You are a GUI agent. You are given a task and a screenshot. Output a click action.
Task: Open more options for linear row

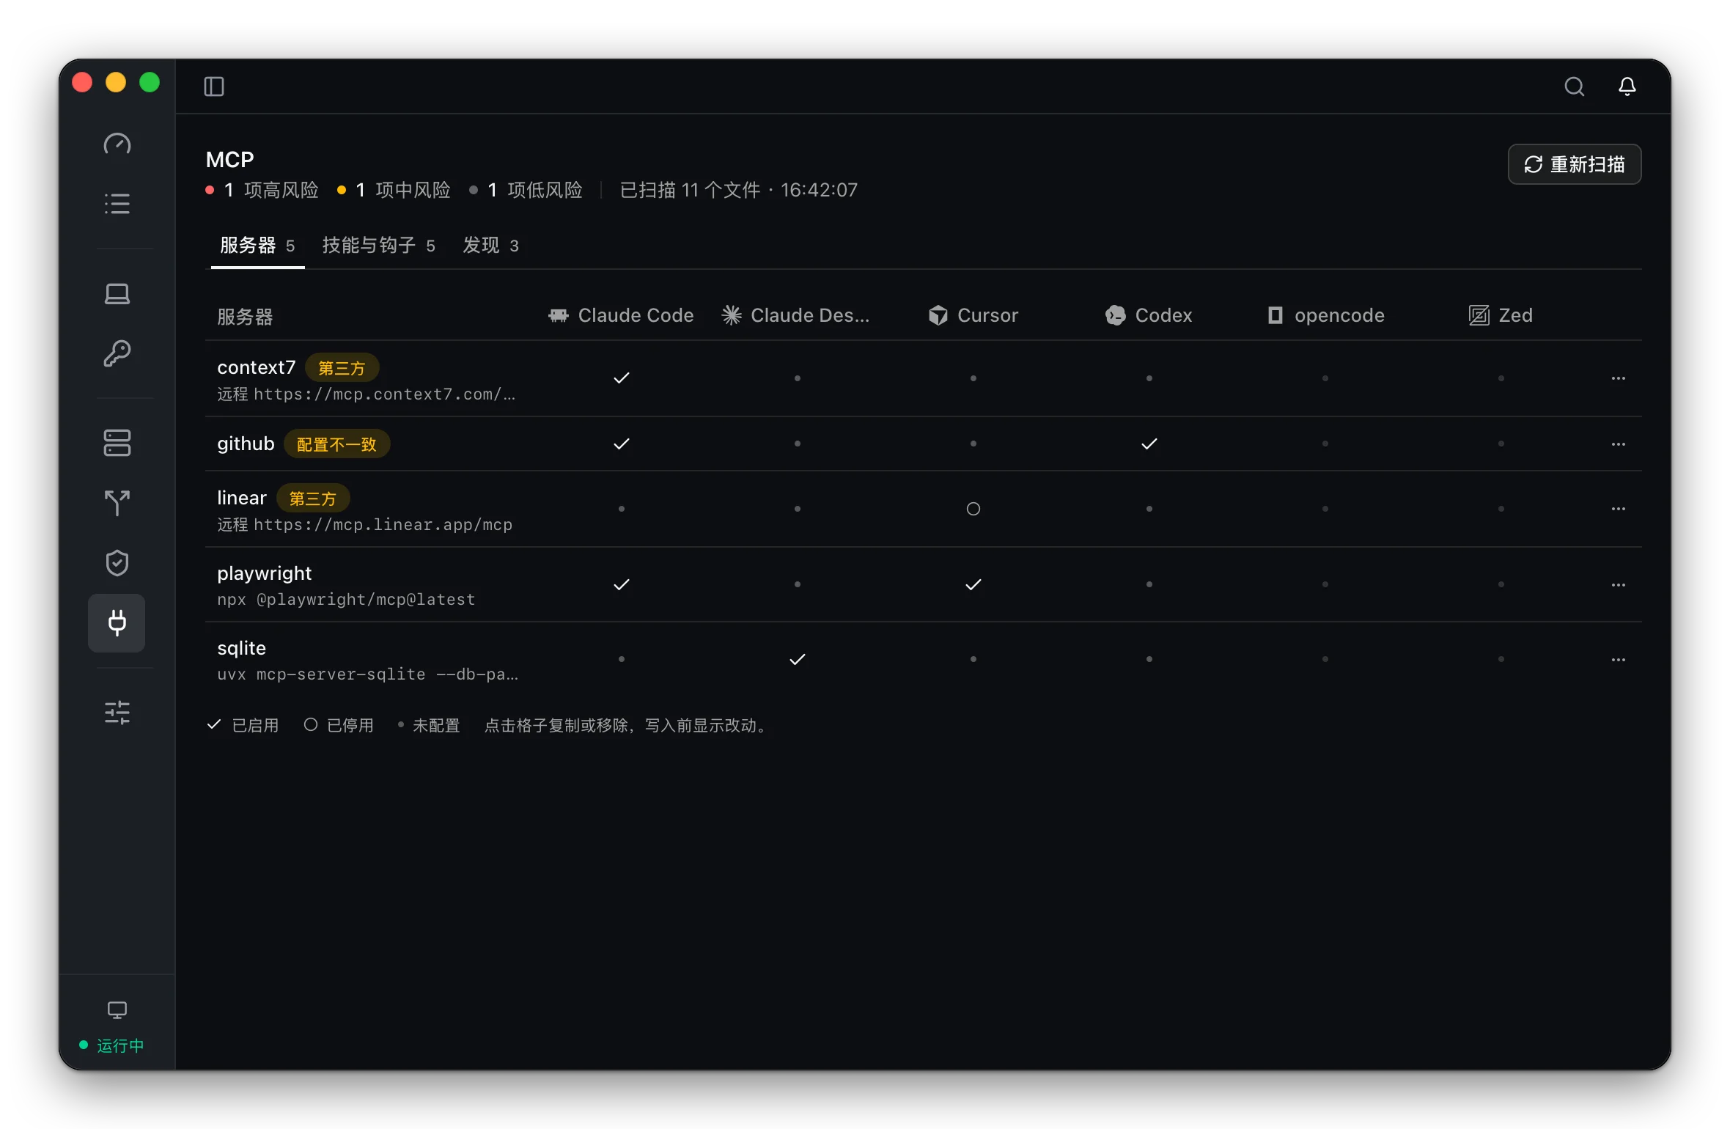1619,509
